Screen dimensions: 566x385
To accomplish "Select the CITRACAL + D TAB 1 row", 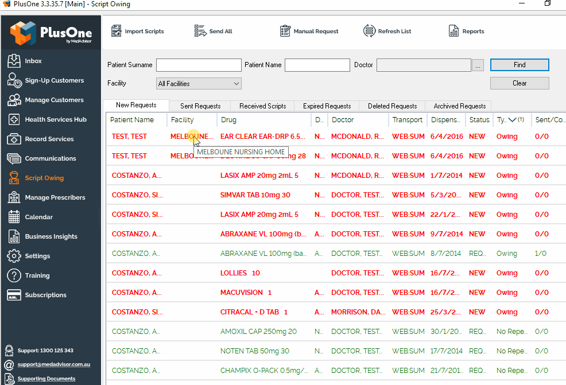I will (x=336, y=312).
